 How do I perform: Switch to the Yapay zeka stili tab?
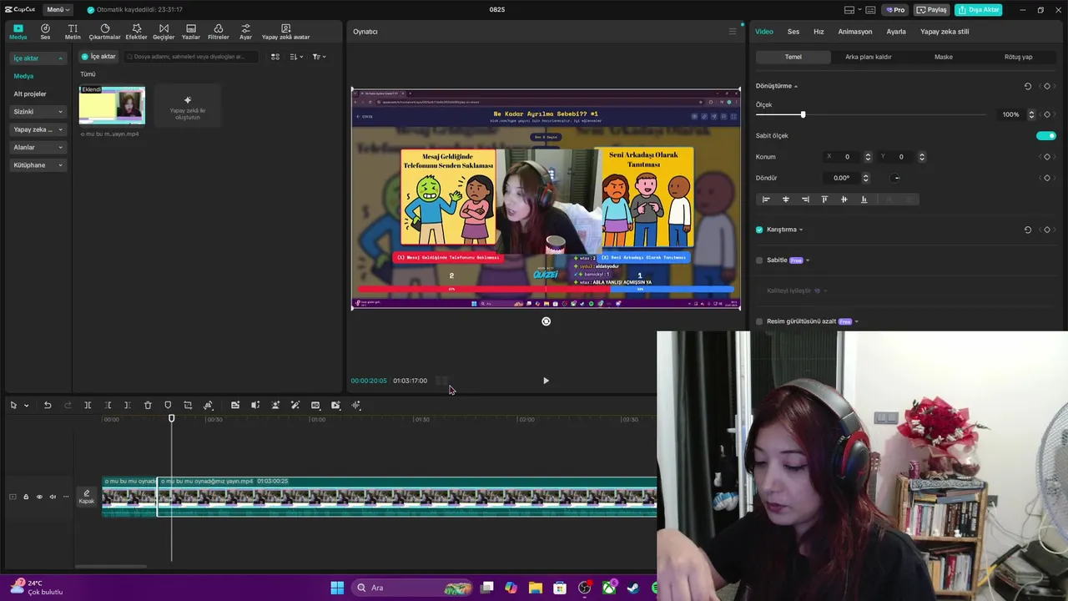[945, 32]
